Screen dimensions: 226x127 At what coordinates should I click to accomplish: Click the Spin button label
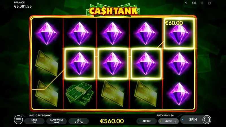193,119
